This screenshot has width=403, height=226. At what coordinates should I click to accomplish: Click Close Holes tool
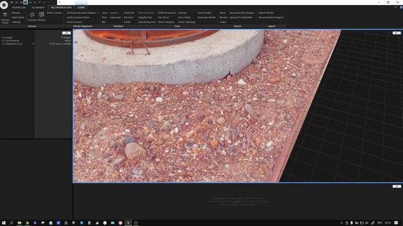[184, 18]
